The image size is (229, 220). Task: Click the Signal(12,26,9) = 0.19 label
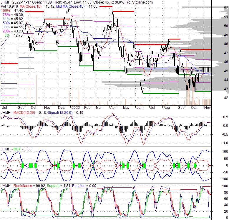click(x=65, y=113)
